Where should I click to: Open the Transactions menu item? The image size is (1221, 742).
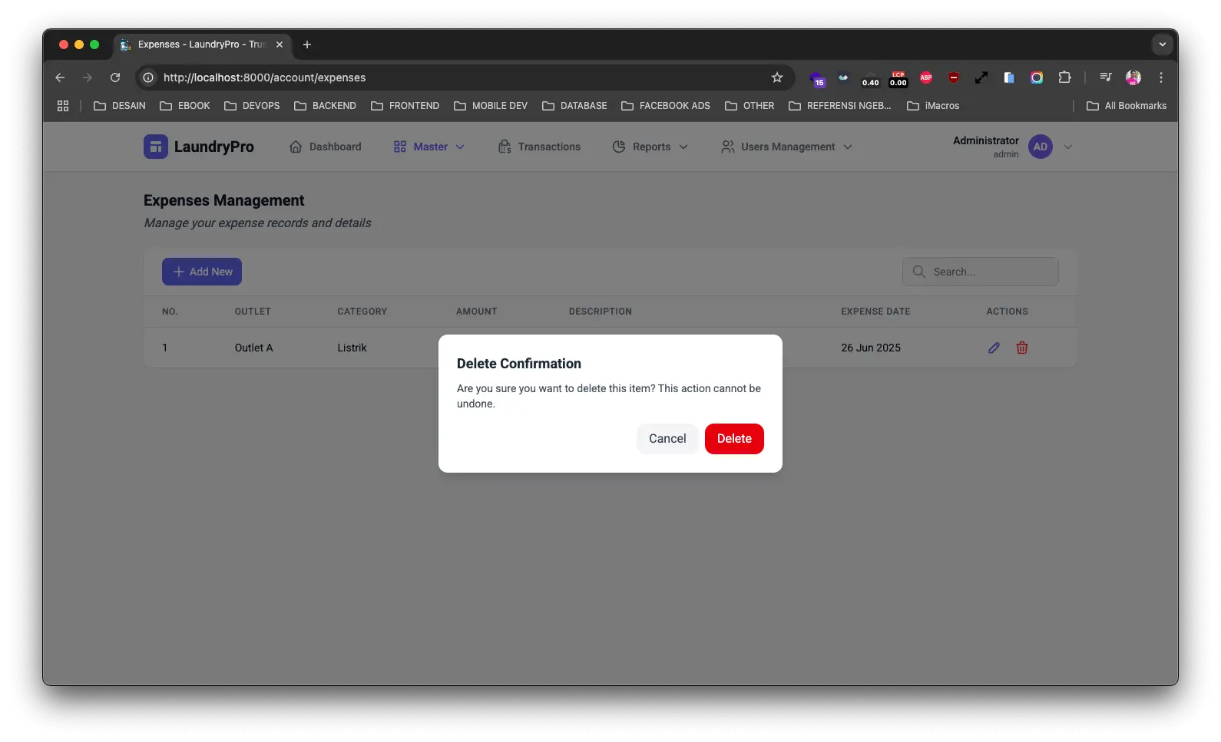pyautogui.click(x=540, y=147)
